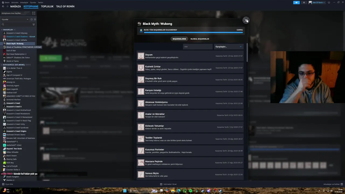
Task: Expand the Oyunlar library filter dropdown
Action: click(15, 19)
